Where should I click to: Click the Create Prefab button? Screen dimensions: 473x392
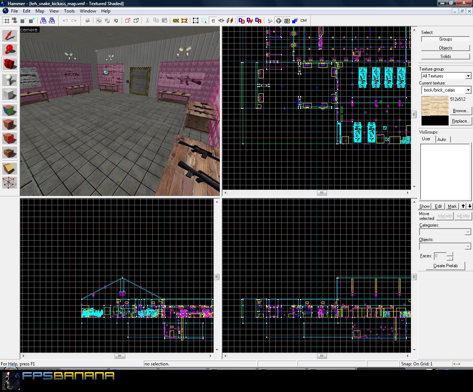(x=445, y=266)
